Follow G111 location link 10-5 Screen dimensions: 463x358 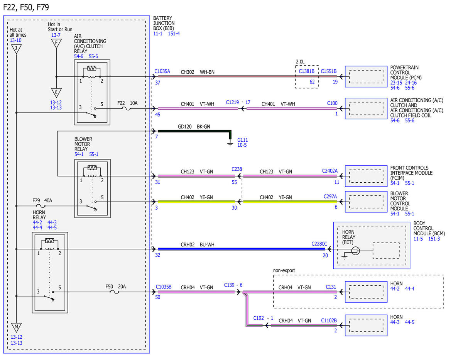[242, 145]
